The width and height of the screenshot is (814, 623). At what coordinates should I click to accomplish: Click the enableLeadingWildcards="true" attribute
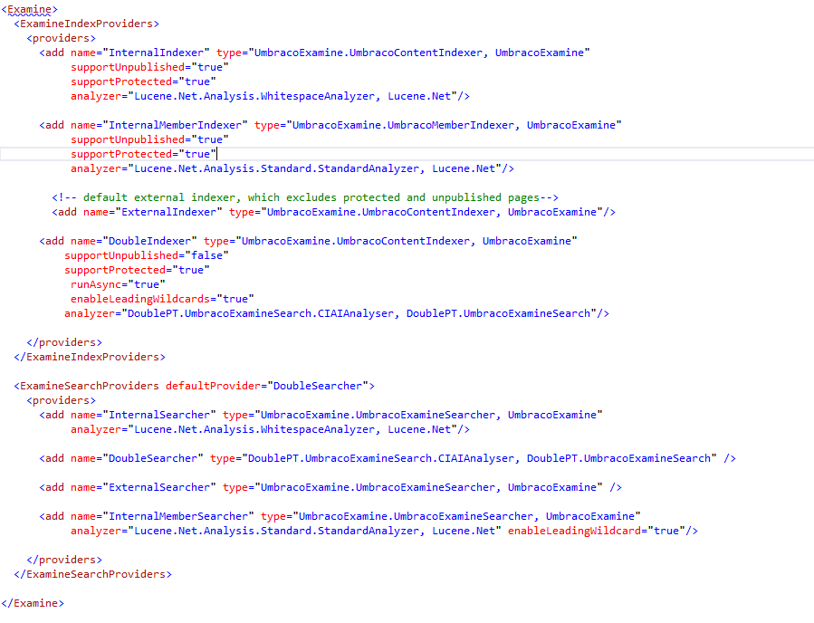pyautogui.click(x=162, y=300)
